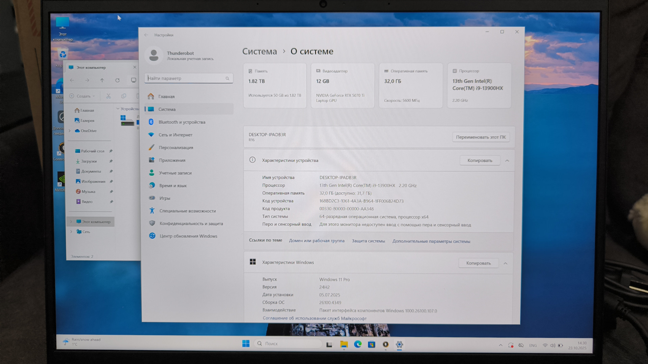Open Соглашение об использовании служб Майкрософт link
Screen dimensions: 648x364
(315, 318)
